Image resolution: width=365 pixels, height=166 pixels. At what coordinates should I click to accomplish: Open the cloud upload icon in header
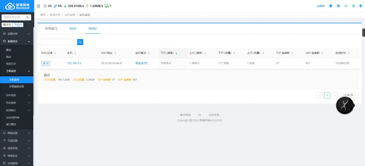tap(346, 6)
